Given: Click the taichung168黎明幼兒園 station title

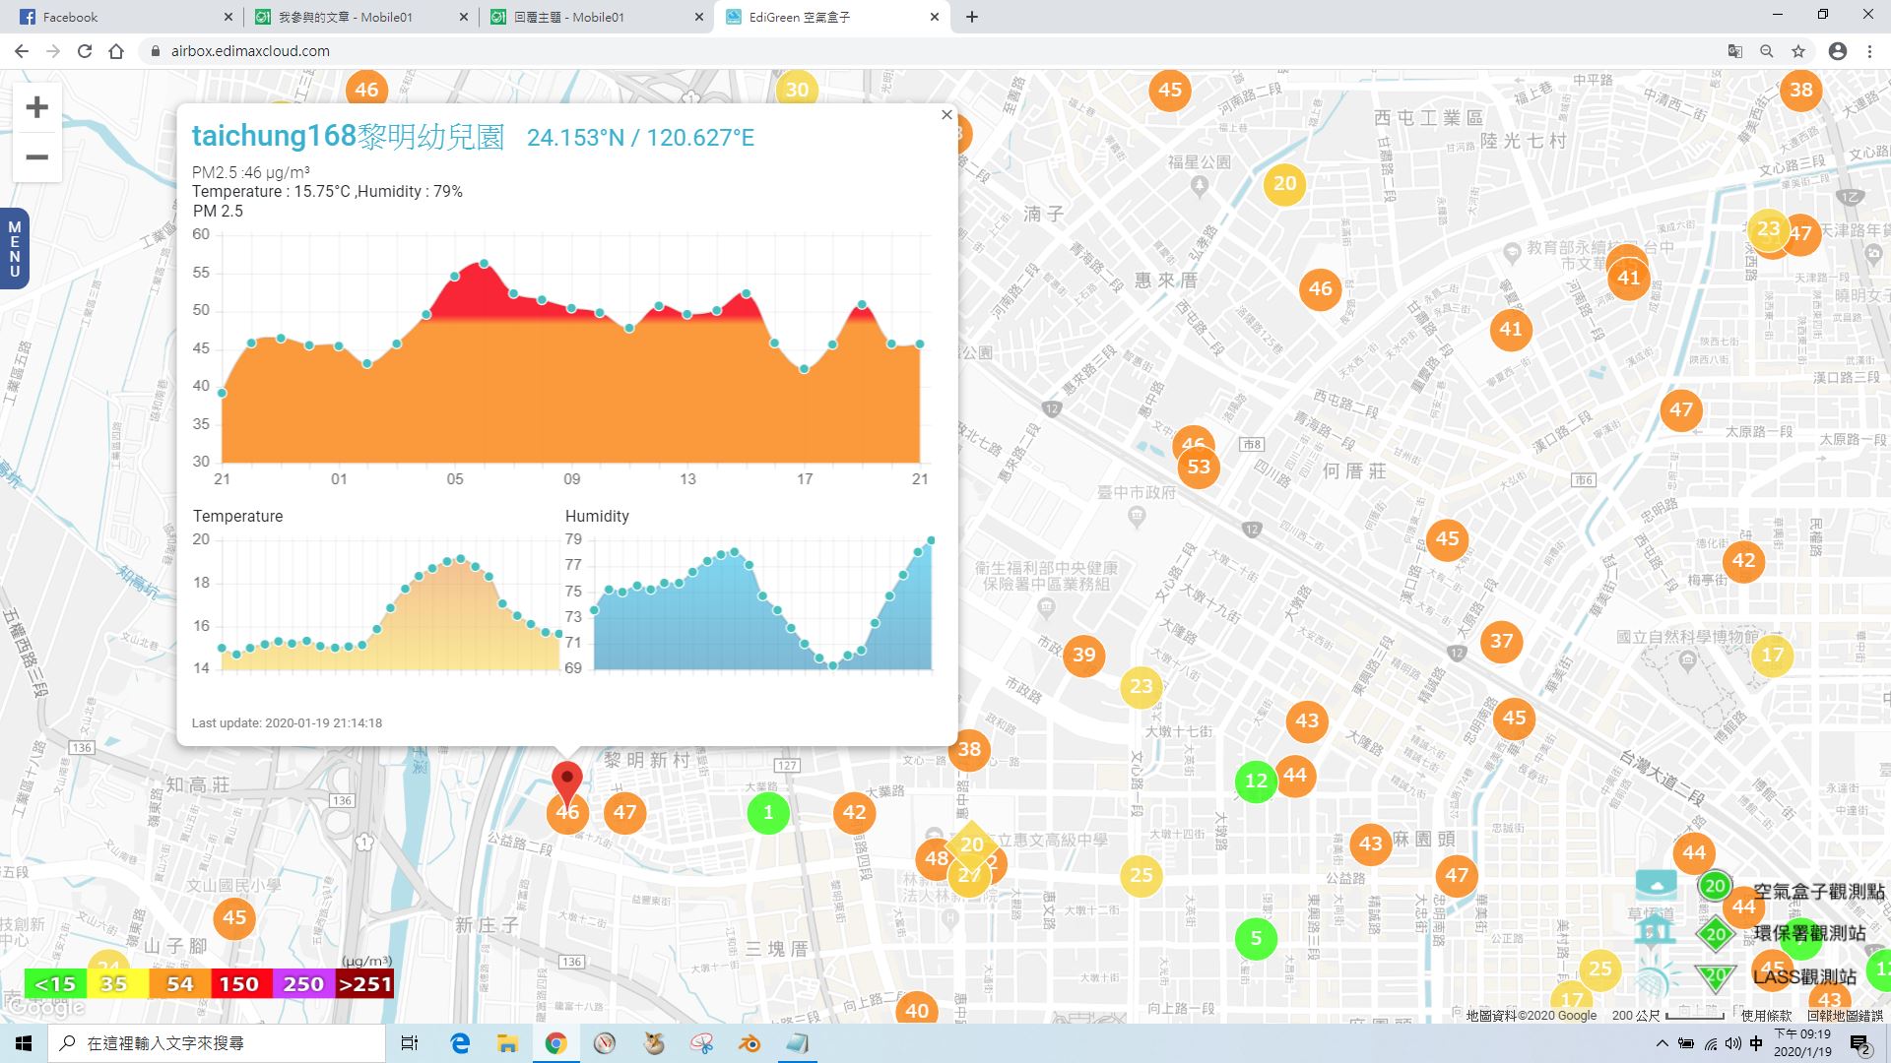Looking at the screenshot, I should point(348,137).
